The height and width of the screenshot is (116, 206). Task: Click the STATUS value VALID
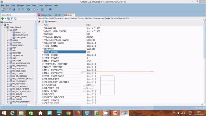pos(91,49)
